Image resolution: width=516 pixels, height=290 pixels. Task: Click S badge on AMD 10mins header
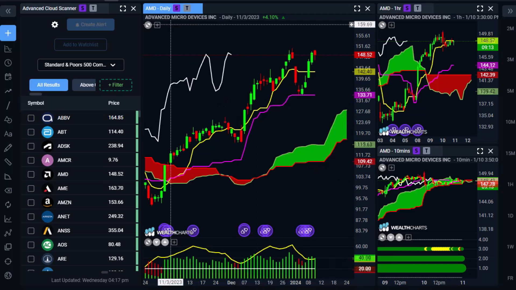pyautogui.click(x=416, y=151)
